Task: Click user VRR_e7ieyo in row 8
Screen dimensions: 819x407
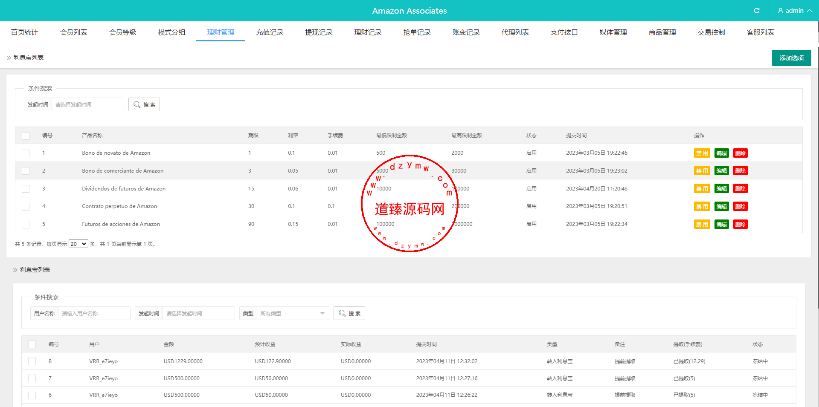Action: pyautogui.click(x=103, y=361)
